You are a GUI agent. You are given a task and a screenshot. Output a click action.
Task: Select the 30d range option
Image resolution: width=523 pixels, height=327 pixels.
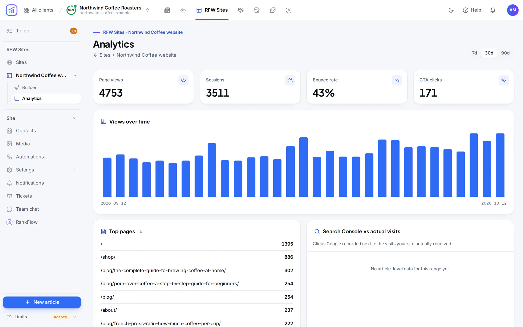(x=489, y=53)
